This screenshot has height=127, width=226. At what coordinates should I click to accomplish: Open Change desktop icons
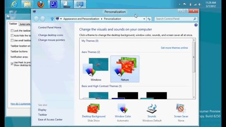(50, 35)
